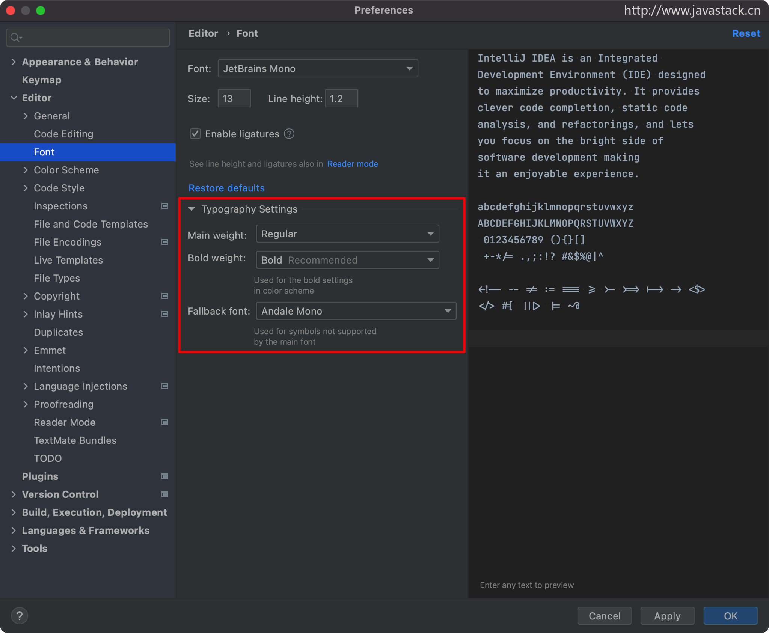
Task: Collapse the Typography Settings section
Action: pyautogui.click(x=191, y=209)
